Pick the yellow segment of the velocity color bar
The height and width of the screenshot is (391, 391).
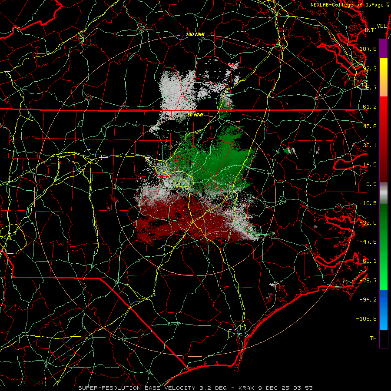pos(384,68)
